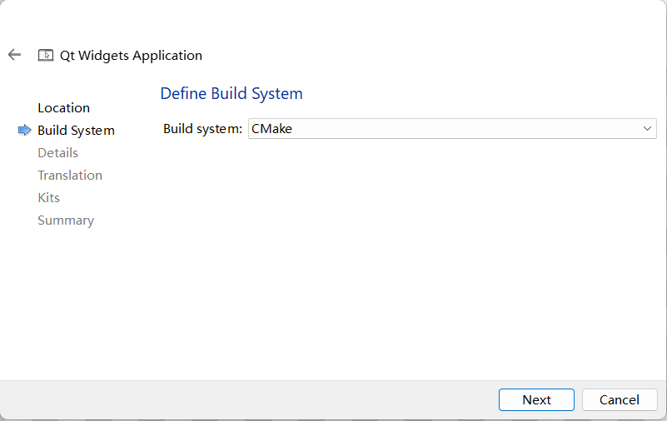The height and width of the screenshot is (421, 667).
Task: Click the Translation step label
Action: [x=70, y=176]
